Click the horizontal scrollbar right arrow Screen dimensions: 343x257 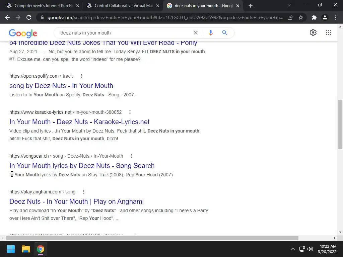[x=335, y=238]
